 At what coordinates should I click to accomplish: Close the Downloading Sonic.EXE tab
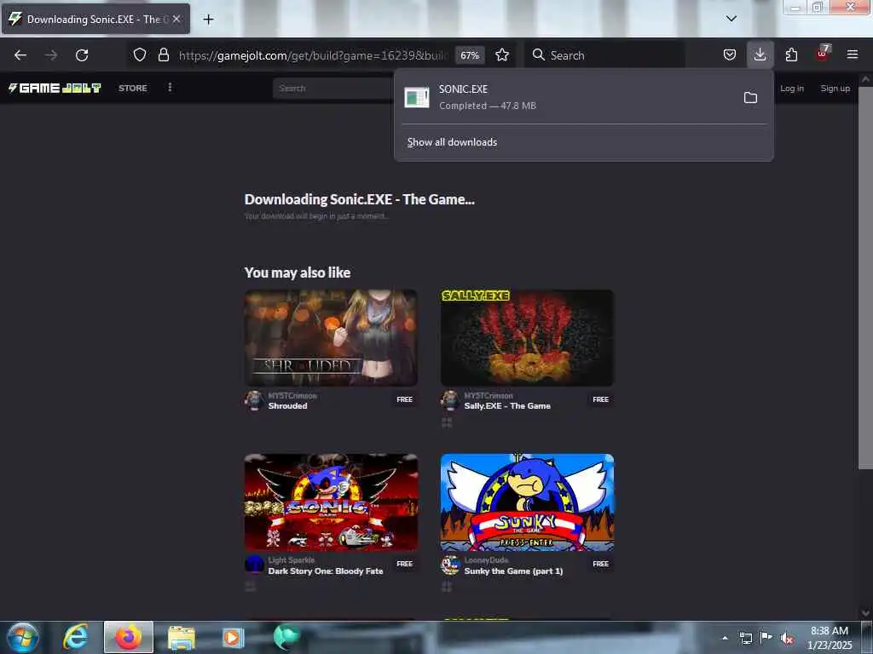pos(176,19)
